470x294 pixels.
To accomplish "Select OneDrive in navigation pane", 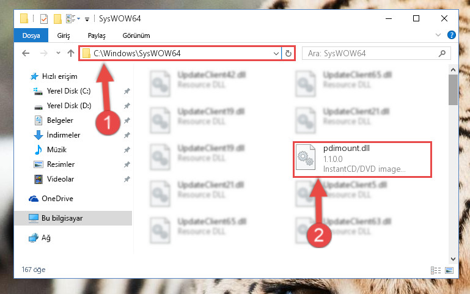I will coord(57,199).
